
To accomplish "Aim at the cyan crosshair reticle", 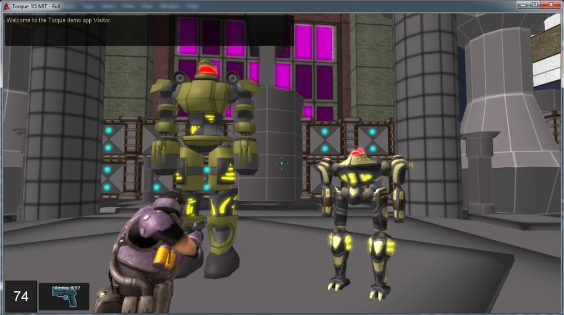I will tap(282, 163).
